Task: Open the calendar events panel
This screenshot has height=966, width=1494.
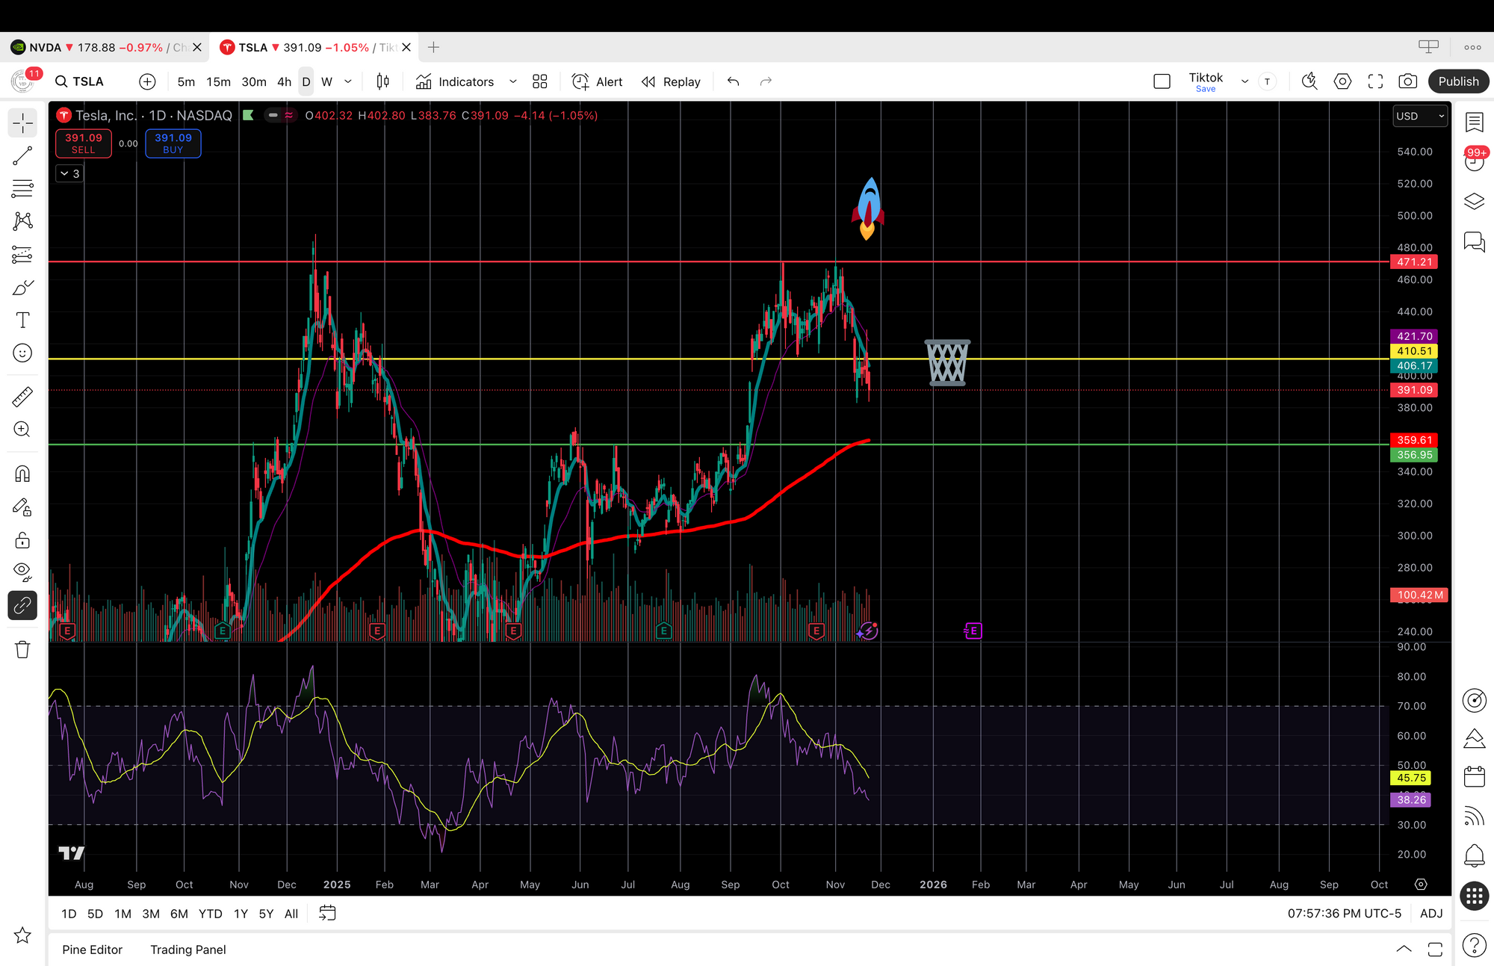Action: pyautogui.click(x=1474, y=777)
